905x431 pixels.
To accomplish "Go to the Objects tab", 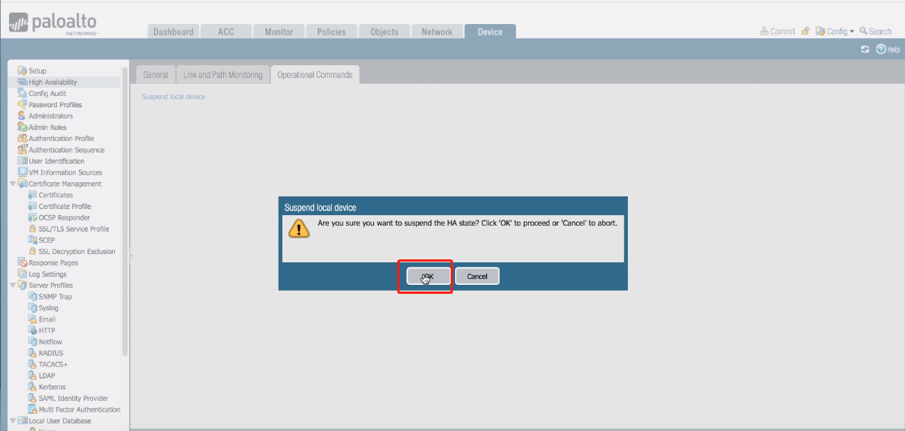I will (385, 31).
